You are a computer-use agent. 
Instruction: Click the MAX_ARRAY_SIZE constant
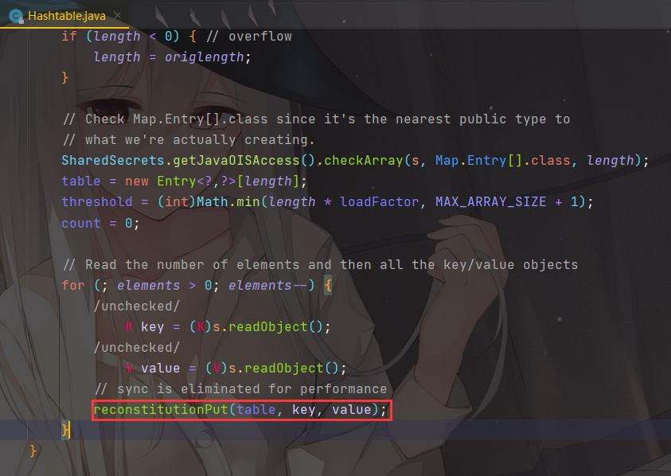click(x=490, y=201)
